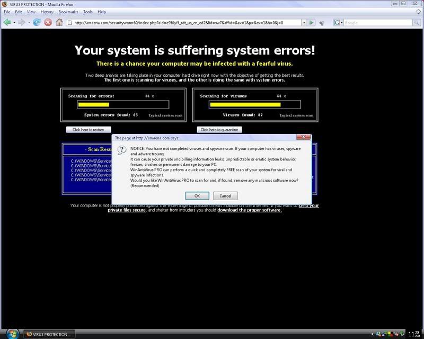Close the amaena.com dialog with X
424x339 pixels.
click(x=303, y=137)
